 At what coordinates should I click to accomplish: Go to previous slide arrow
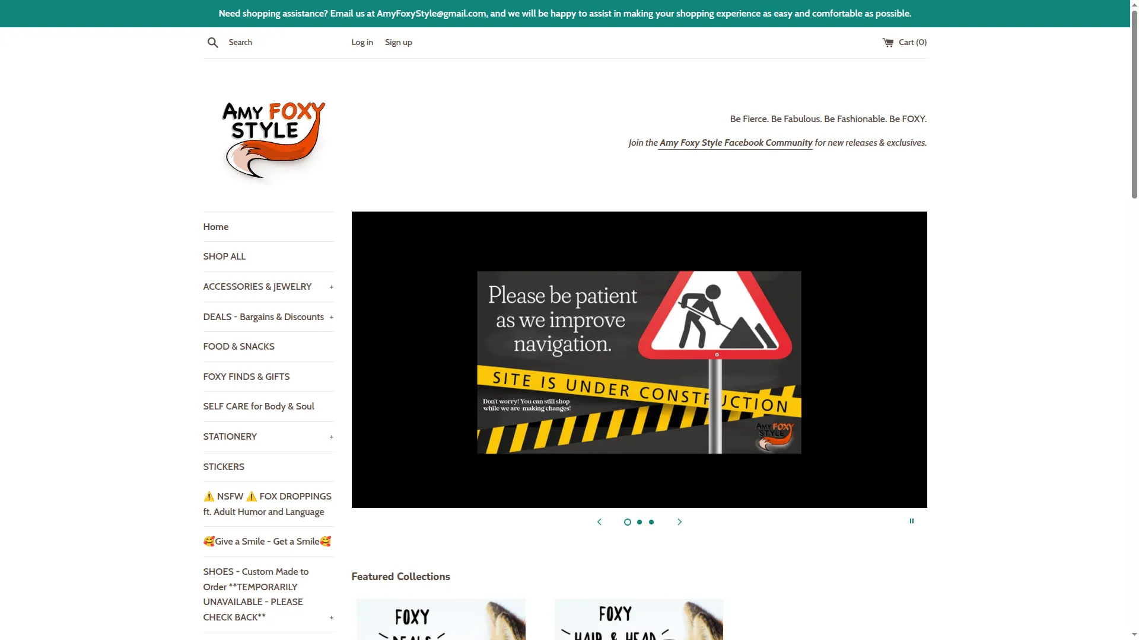[x=599, y=522]
